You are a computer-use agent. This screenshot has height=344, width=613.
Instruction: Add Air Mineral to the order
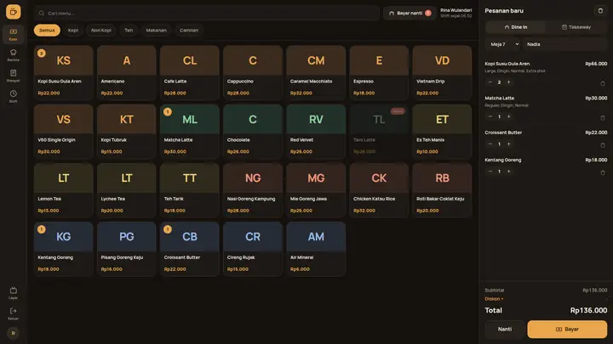[316, 249]
